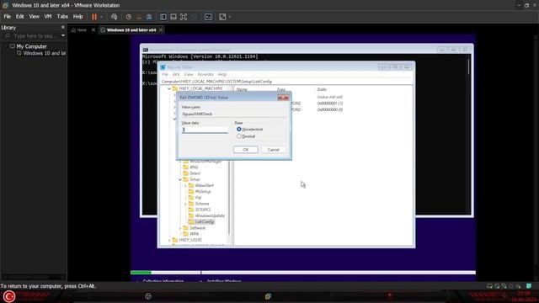Select the RNG registry key
The width and height of the screenshot is (539, 303).
[194, 167]
